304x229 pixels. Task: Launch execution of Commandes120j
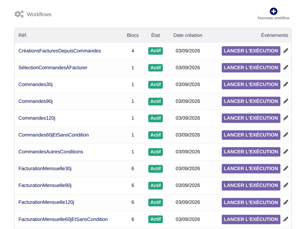click(251, 118)
